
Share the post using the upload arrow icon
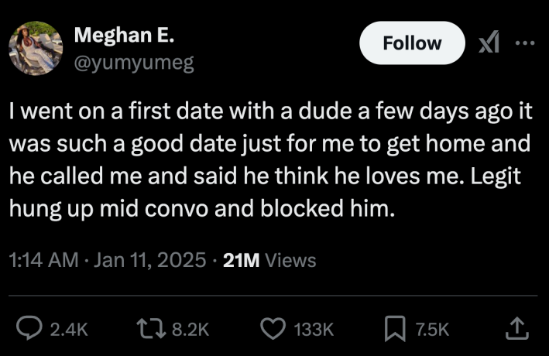tap(514, 329)
